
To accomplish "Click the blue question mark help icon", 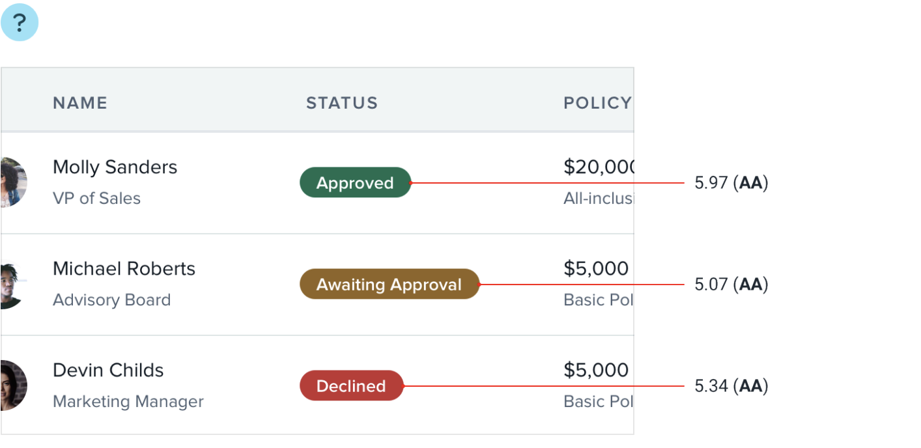I will [x=20, y=23].
